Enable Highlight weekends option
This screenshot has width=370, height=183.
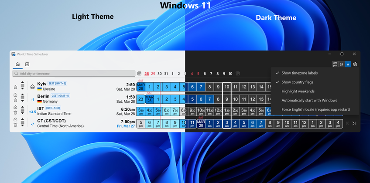pyautogui.click(x=315, y=91)
